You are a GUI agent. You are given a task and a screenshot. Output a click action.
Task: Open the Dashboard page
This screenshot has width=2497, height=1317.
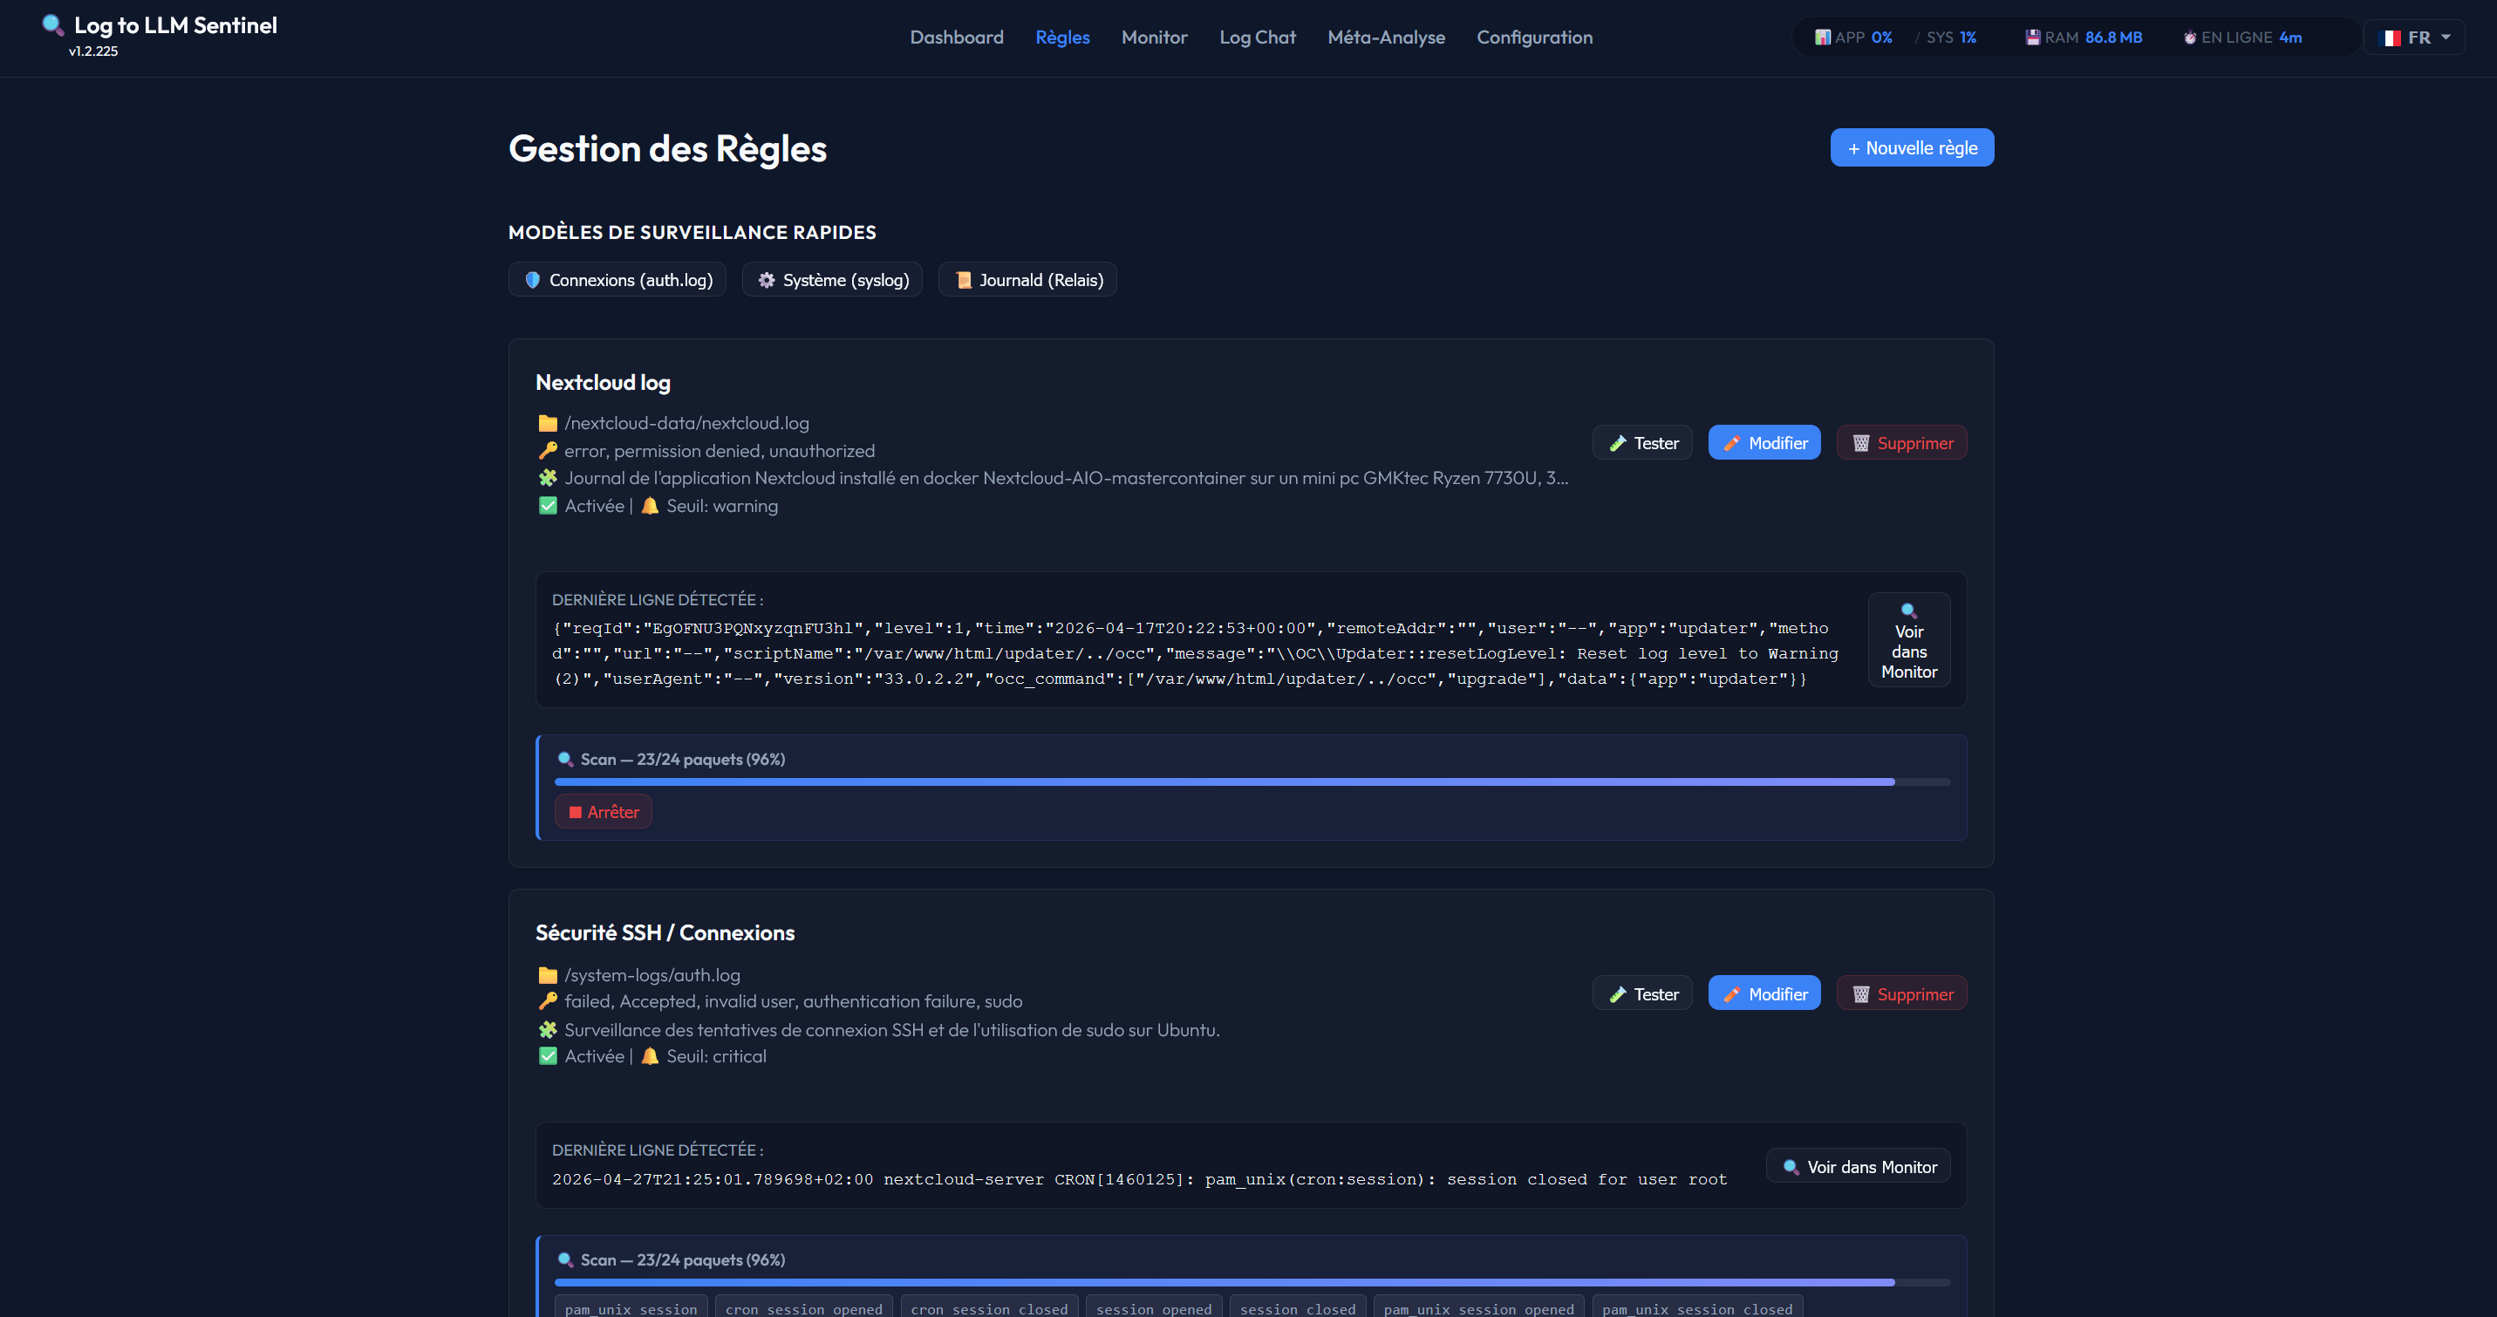click(956, 37)
